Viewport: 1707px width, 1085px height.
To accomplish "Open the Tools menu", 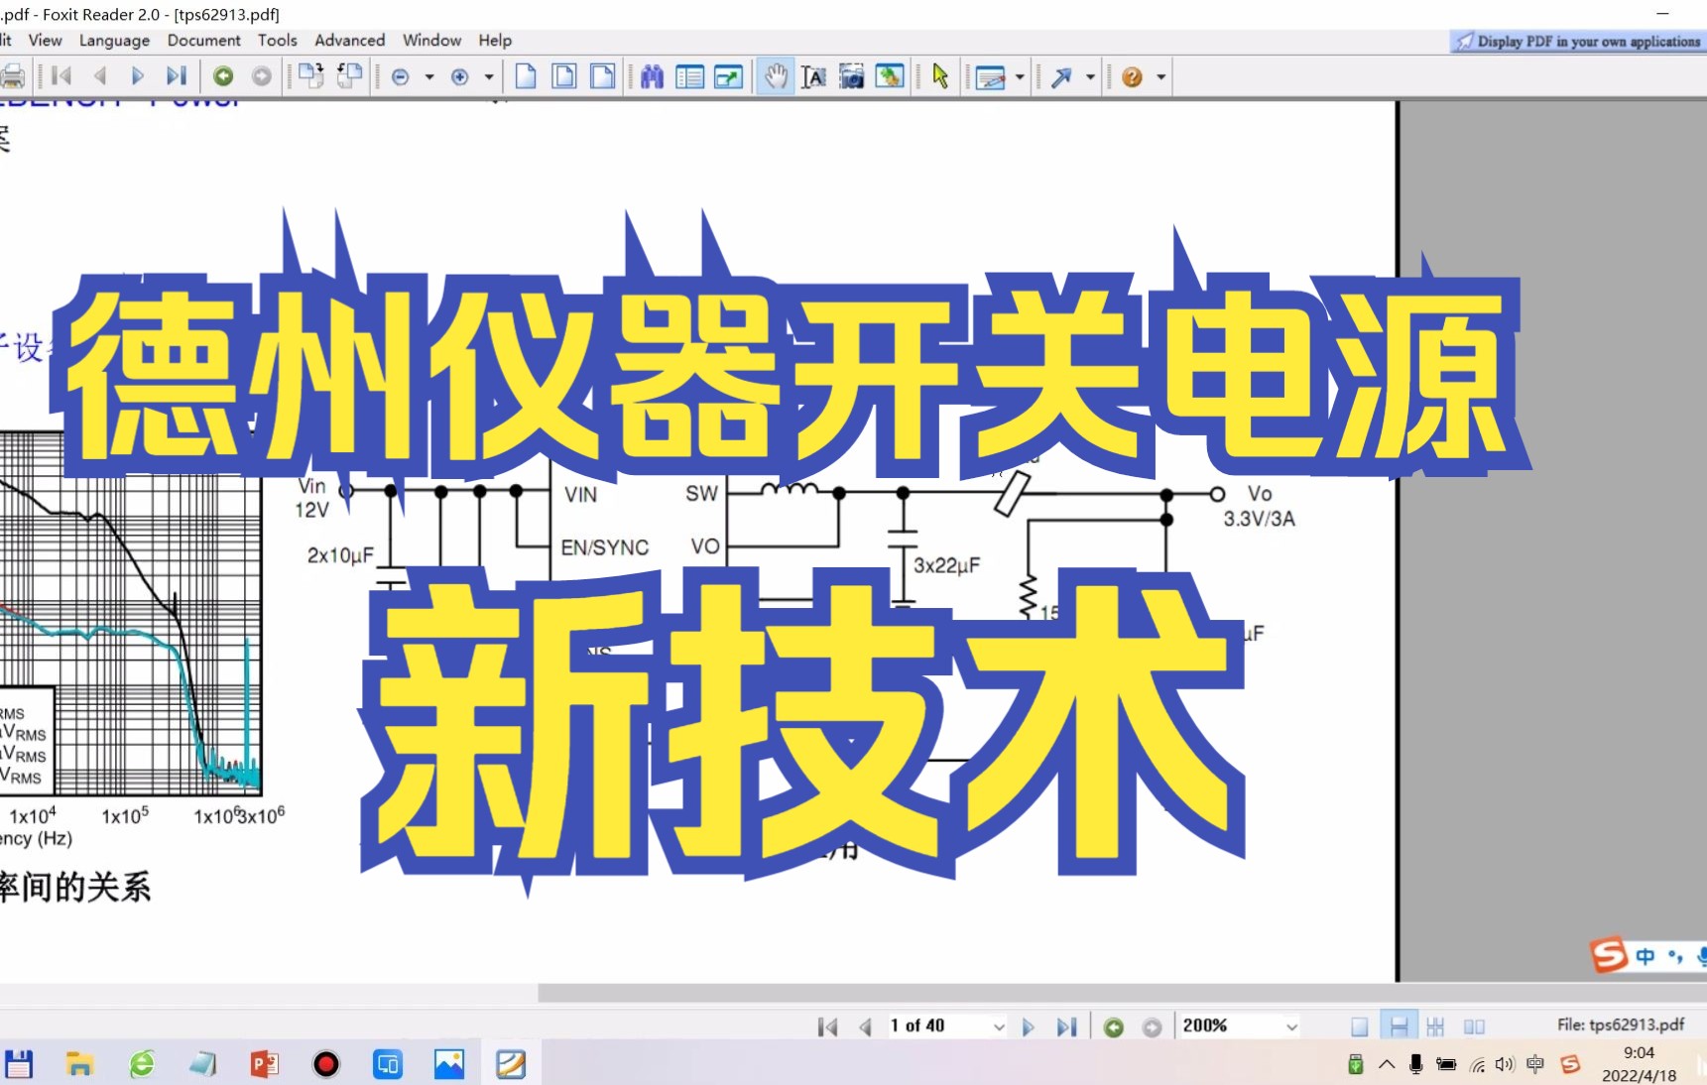I will [278, 40].
